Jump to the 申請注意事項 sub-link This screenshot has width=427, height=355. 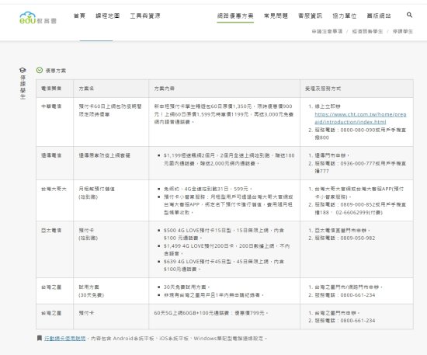click(327, 31)
